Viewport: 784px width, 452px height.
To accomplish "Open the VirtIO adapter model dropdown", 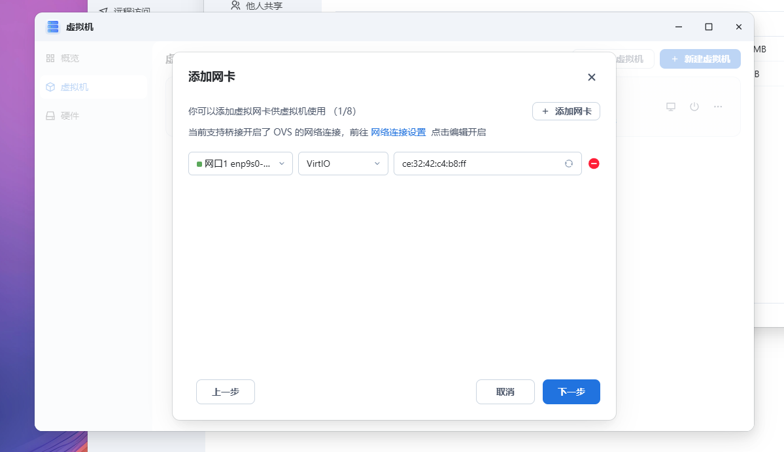I will [x=343, y=164].
